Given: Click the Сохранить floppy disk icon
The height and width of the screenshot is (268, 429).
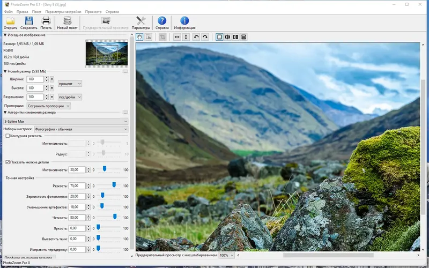Looking at the screenshot, I should click(x=29, y=21).
